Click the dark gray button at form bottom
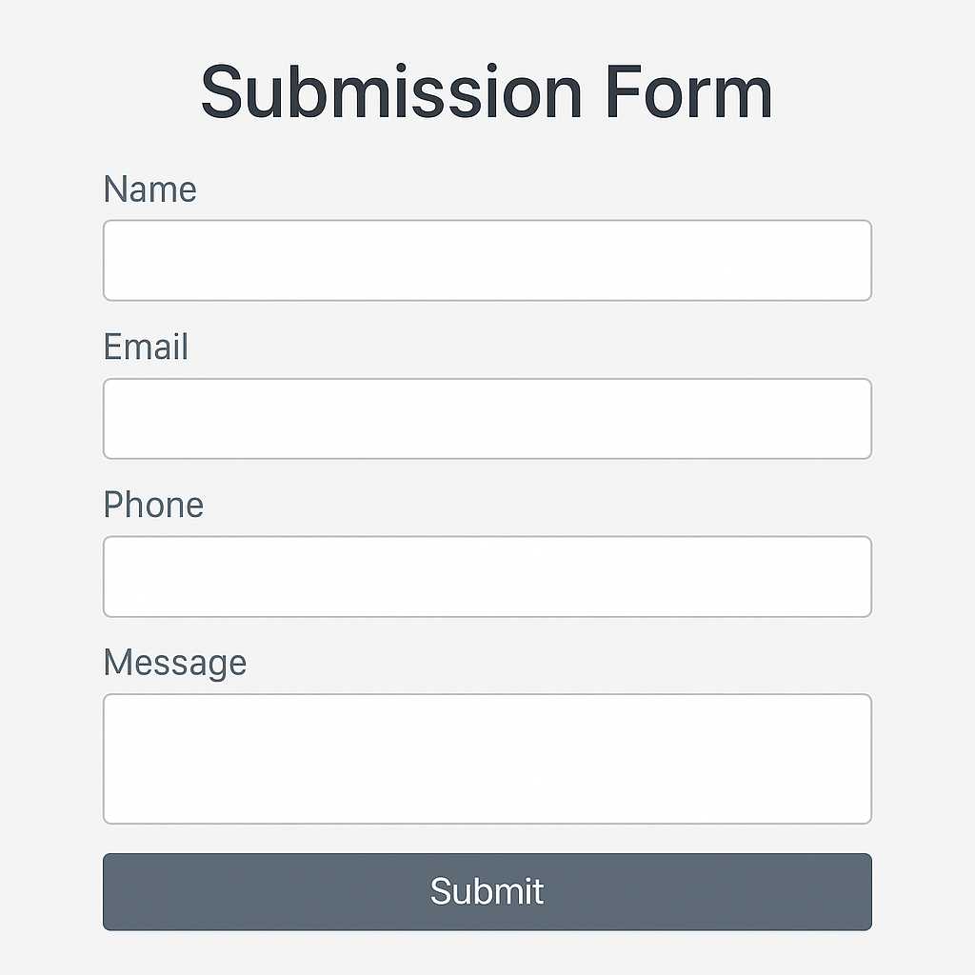Viewport: 975px width, 975px height. point(487,891)
